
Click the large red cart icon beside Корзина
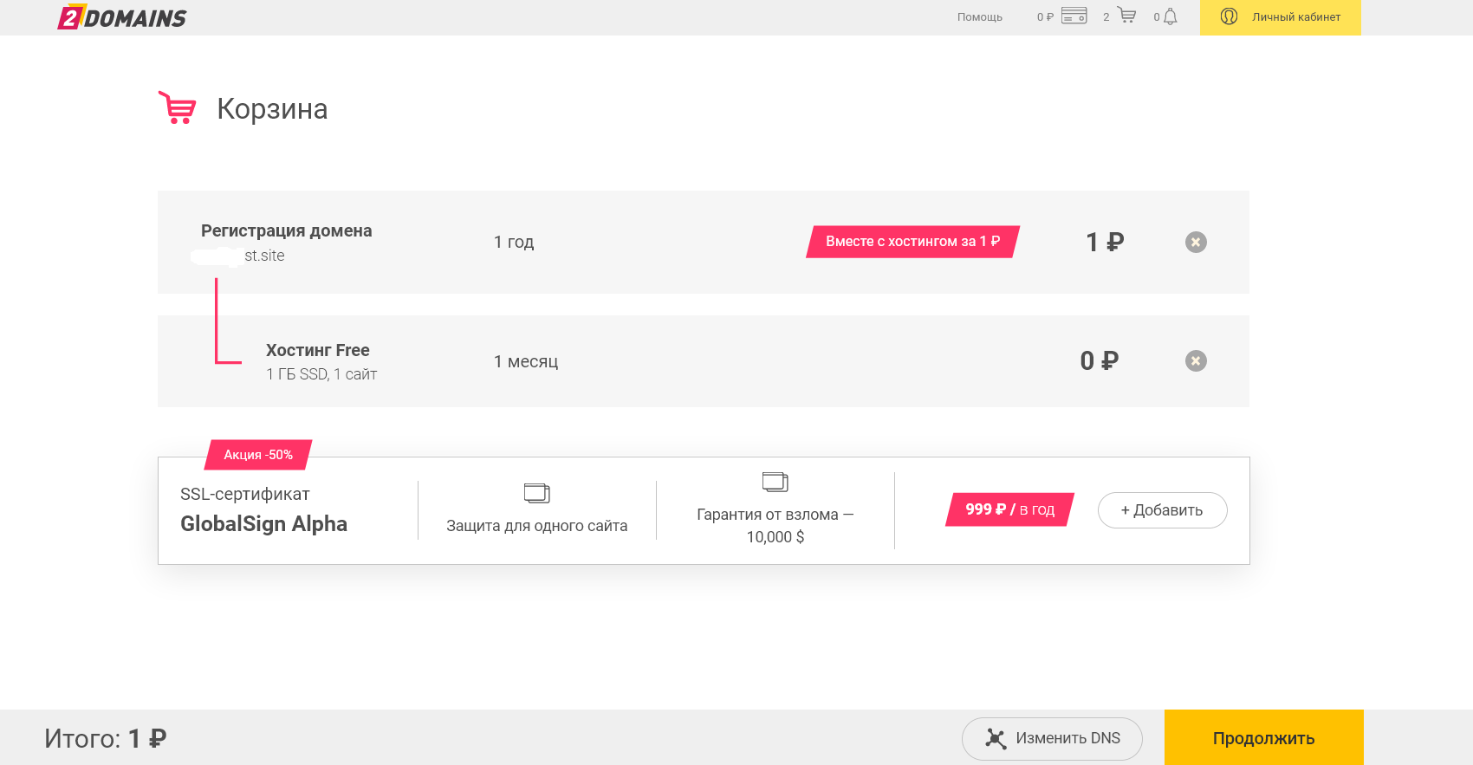click(178, 108)
